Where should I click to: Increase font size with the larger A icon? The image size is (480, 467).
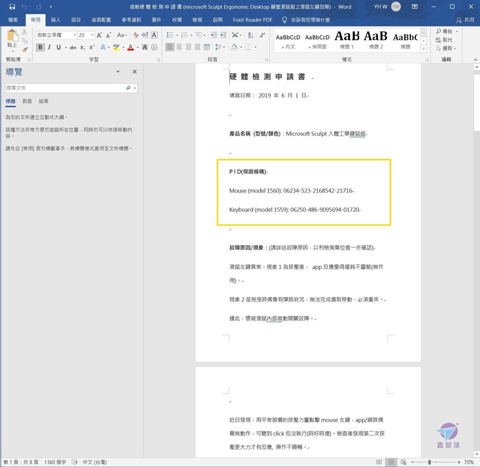[x=99, y=35]
